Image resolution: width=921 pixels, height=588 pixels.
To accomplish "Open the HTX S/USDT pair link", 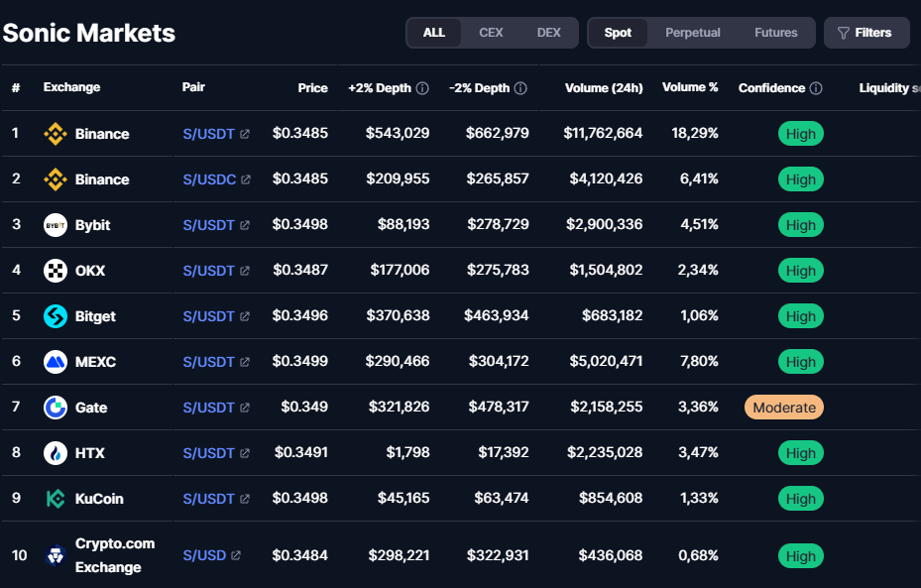I will [208, 453].
